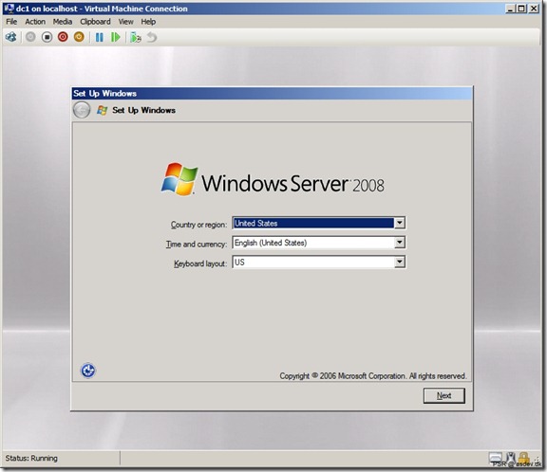The image size is (547, 472).
Task: Click the red Shut Down toolbar icon
Action: point(63,37)
